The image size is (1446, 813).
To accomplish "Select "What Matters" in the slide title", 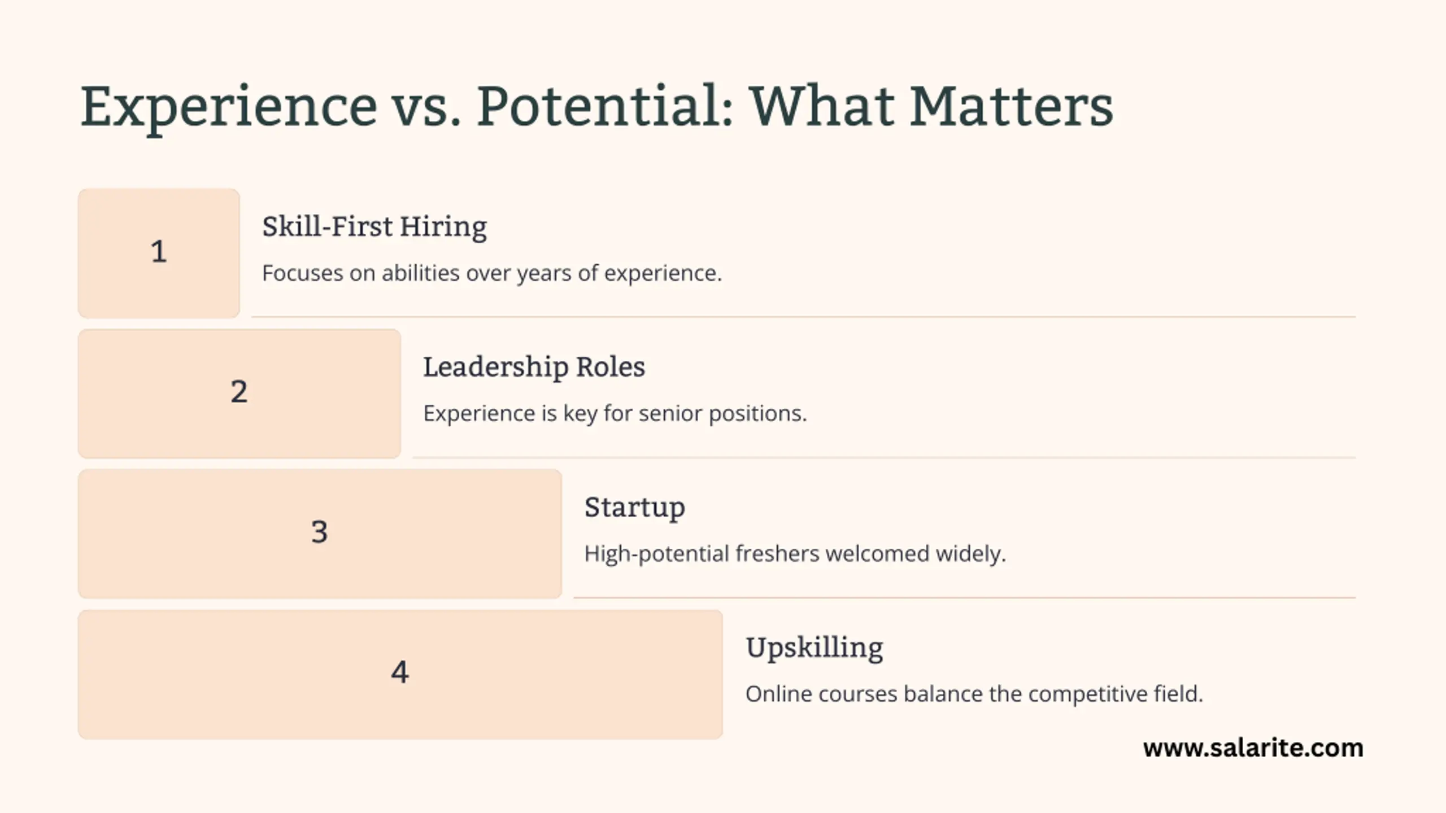I will (931, 106).
